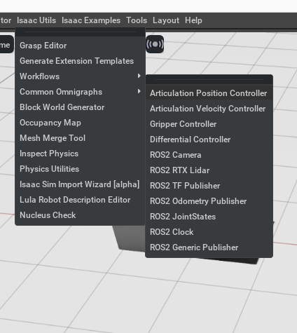Open Physics Utilities

pos(80,169)
